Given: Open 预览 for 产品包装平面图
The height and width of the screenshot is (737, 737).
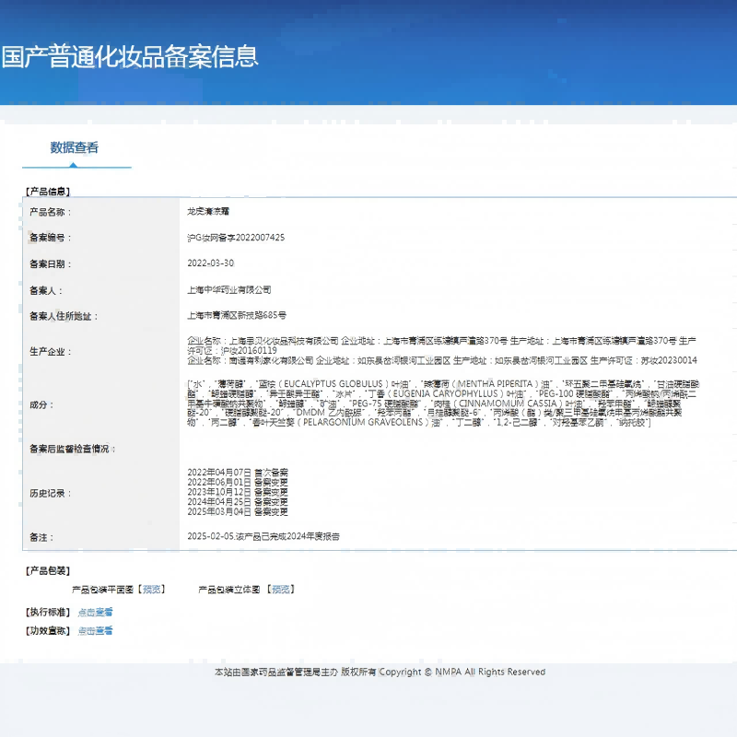Looking at the screenshot, I should click(155, 588).
